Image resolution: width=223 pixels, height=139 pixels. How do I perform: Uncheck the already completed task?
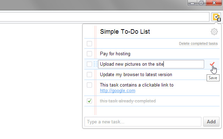(x=90, y=101)
